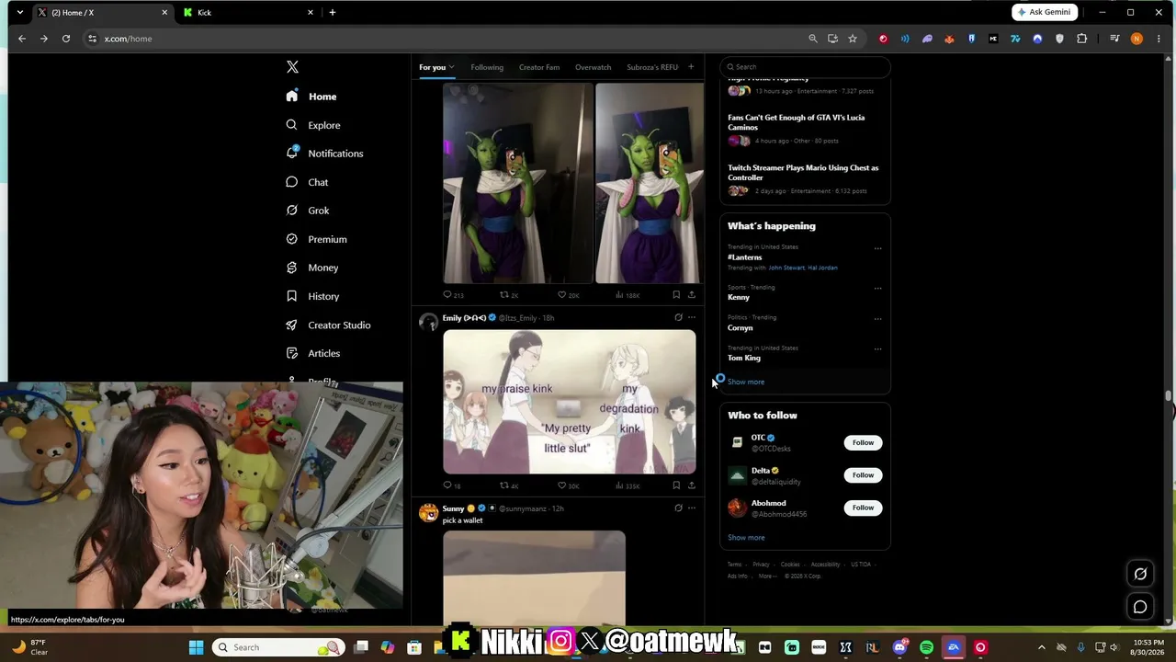Bookmark this page with the star icon
Image resolution: width=1176 pixels, height=662 pixels.
pos(853,39)
